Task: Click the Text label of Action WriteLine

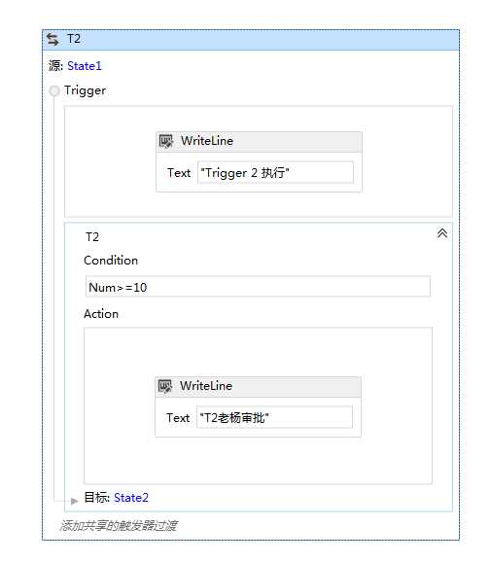Action: click(x=178, y=417)
